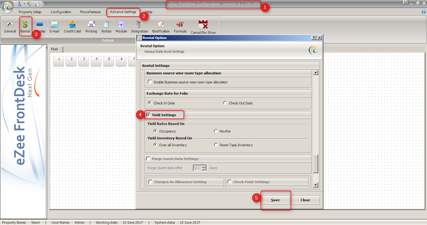427x225 pixels.
Task: Click scroll up arrow in Rental Settings
Action: [x=315, y=73]
